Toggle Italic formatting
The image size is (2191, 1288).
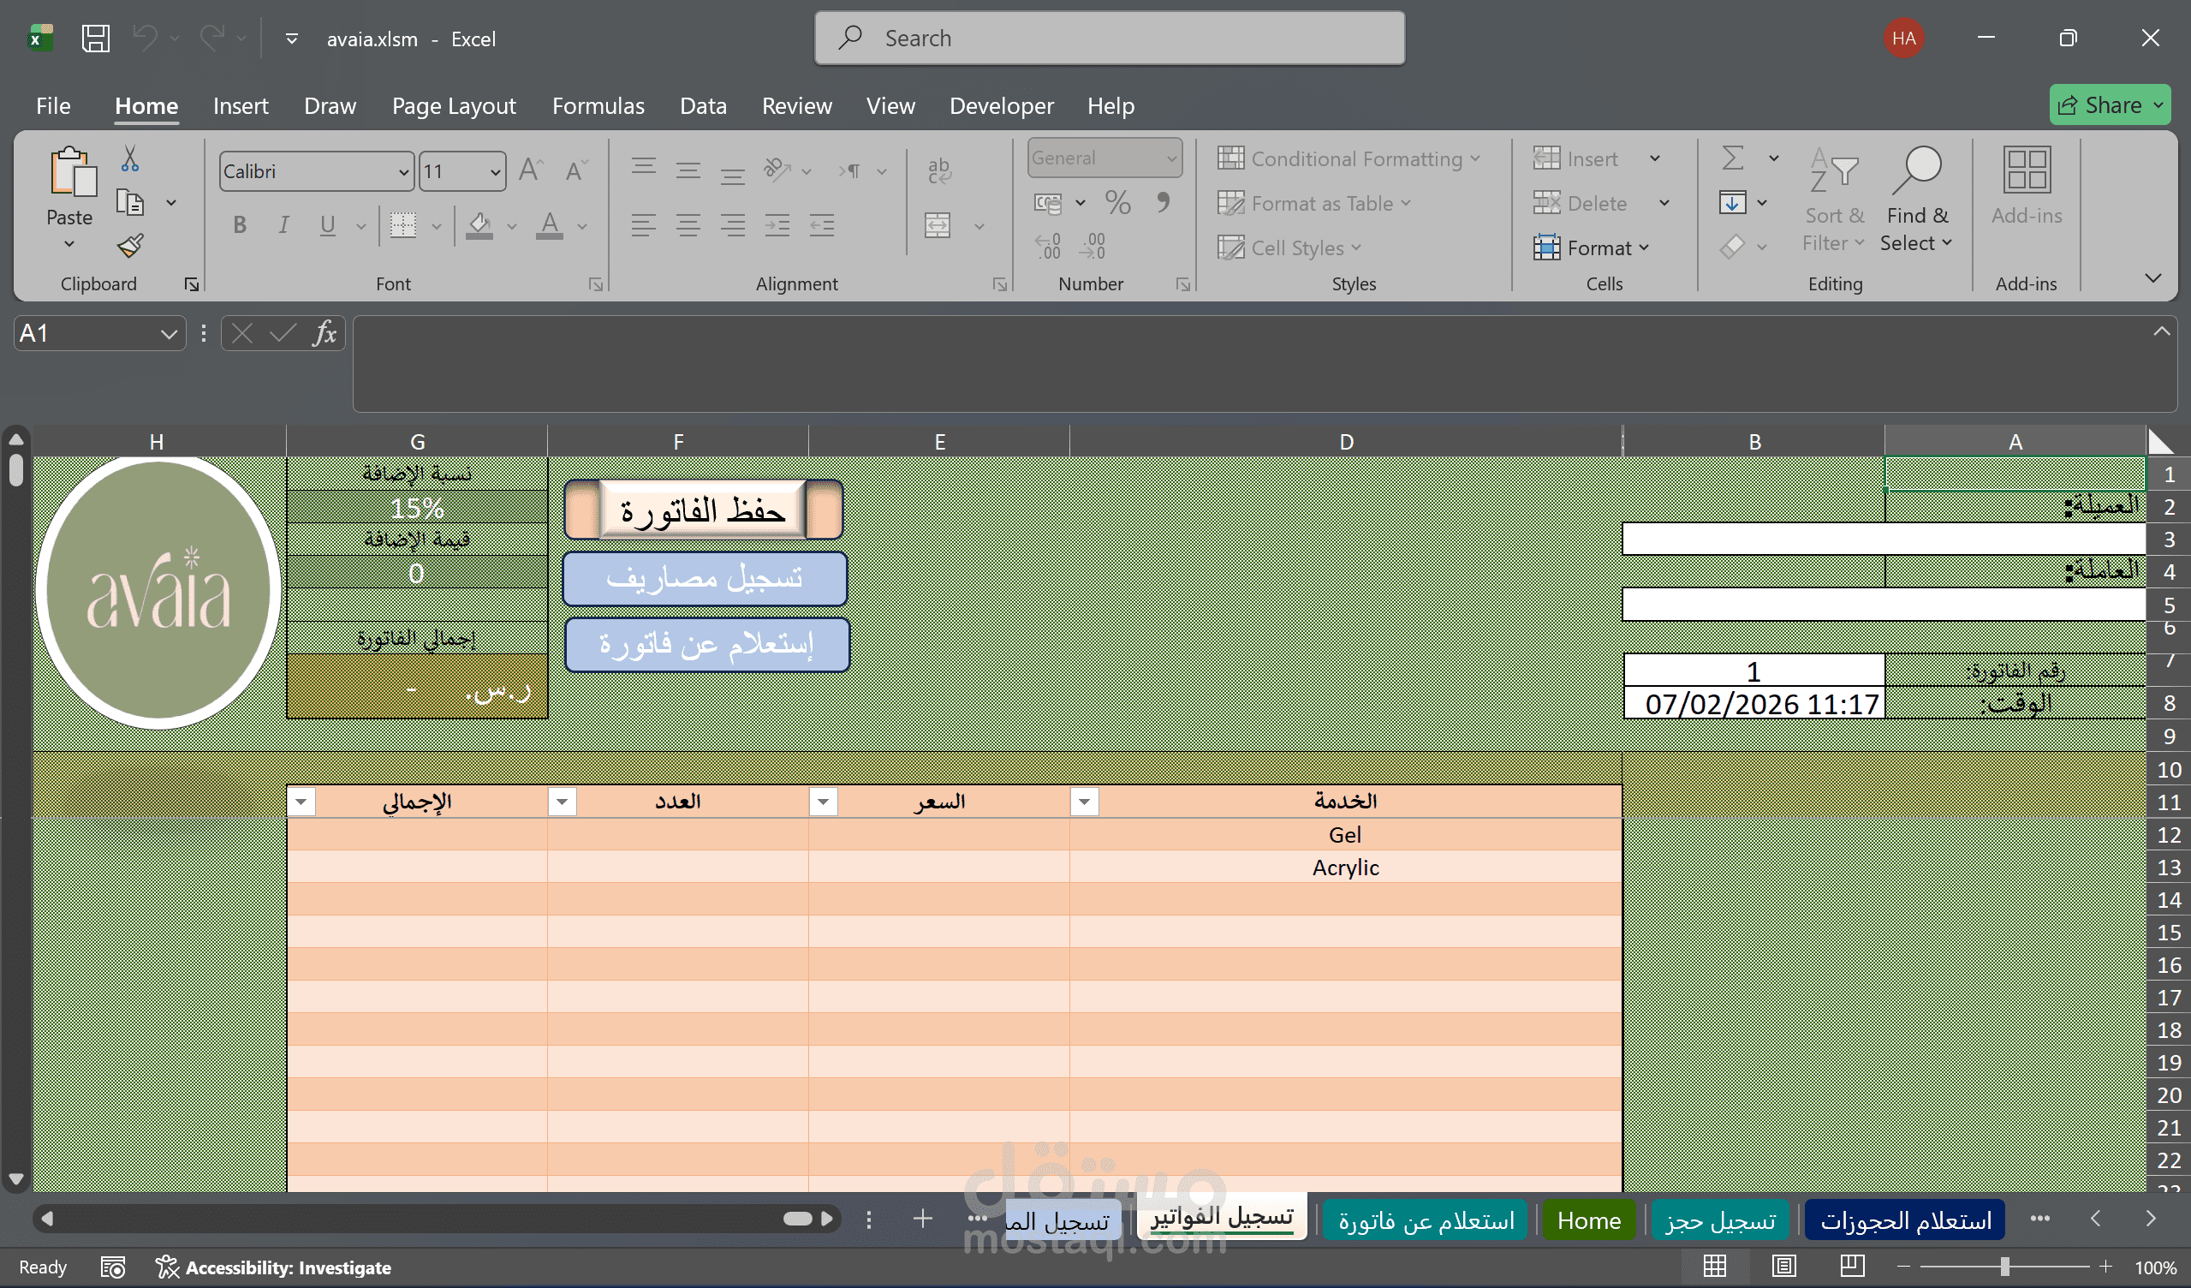coord(283,225)
